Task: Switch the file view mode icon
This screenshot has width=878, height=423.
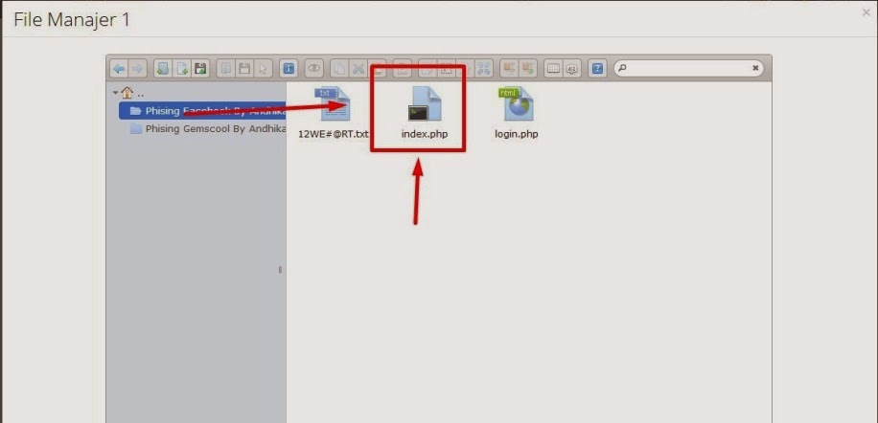Action: click(x=554, y=69)
